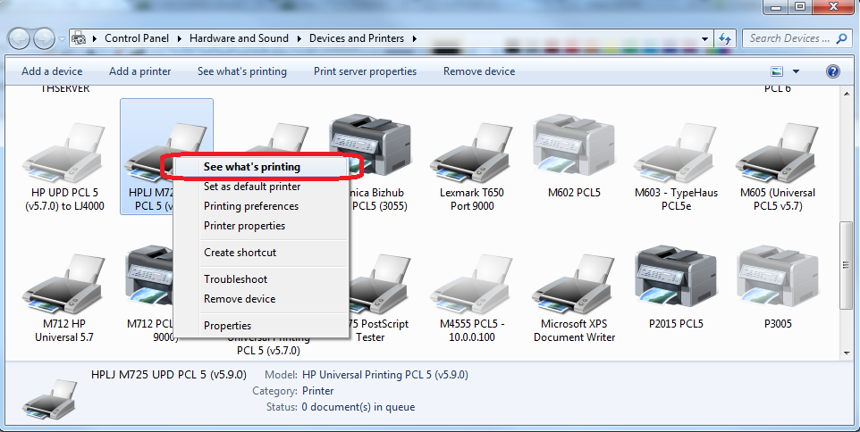Click Add a printer in toolbar
The image size is (860, 432).
[x=139, y=71]
